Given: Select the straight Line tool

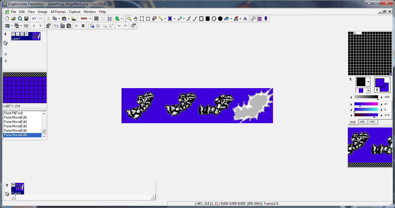Looking at the screenshot, I should (189, 19).
